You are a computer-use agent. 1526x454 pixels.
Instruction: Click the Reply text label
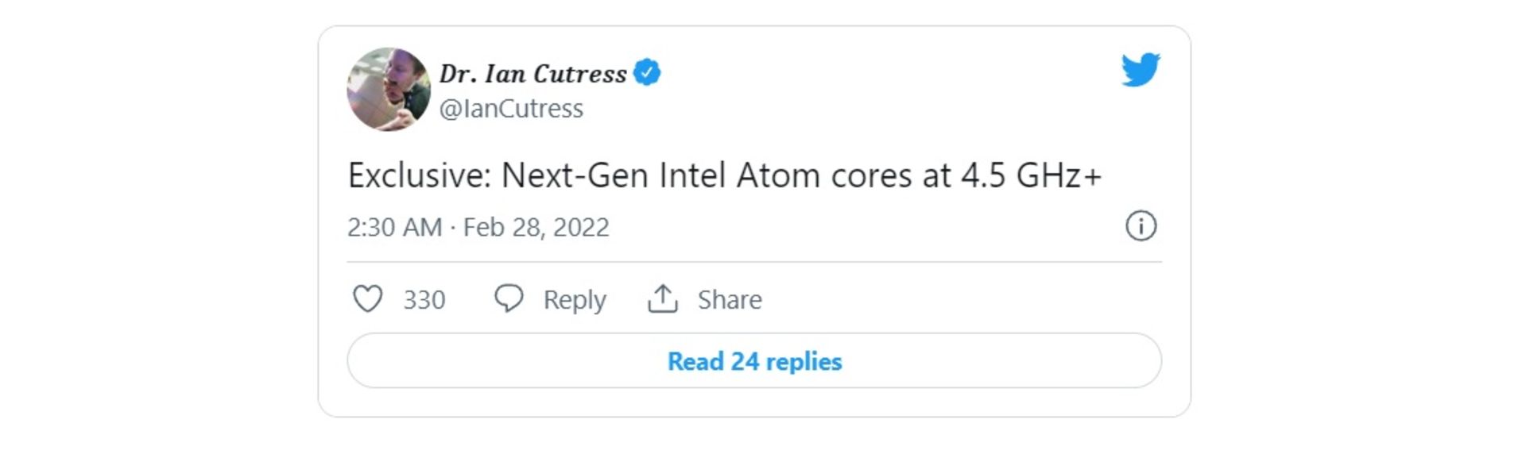point(575,300)
